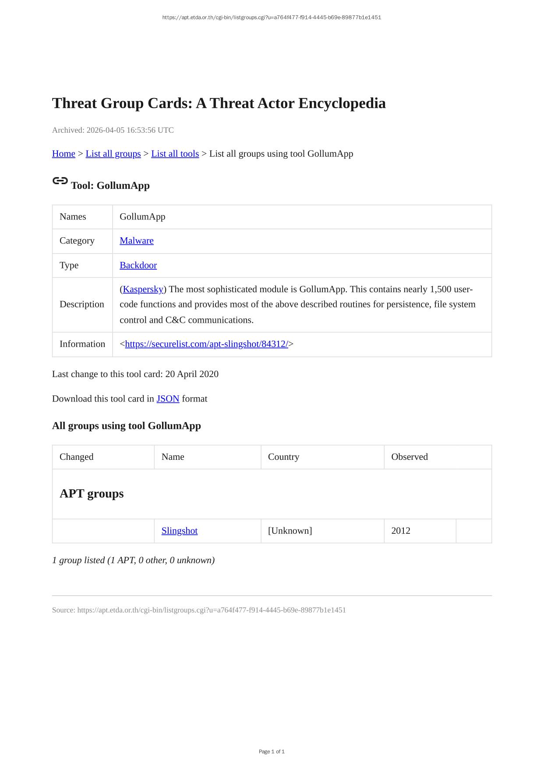
Task: Go to List all groups breadcrumb
Action: [113, 154]
